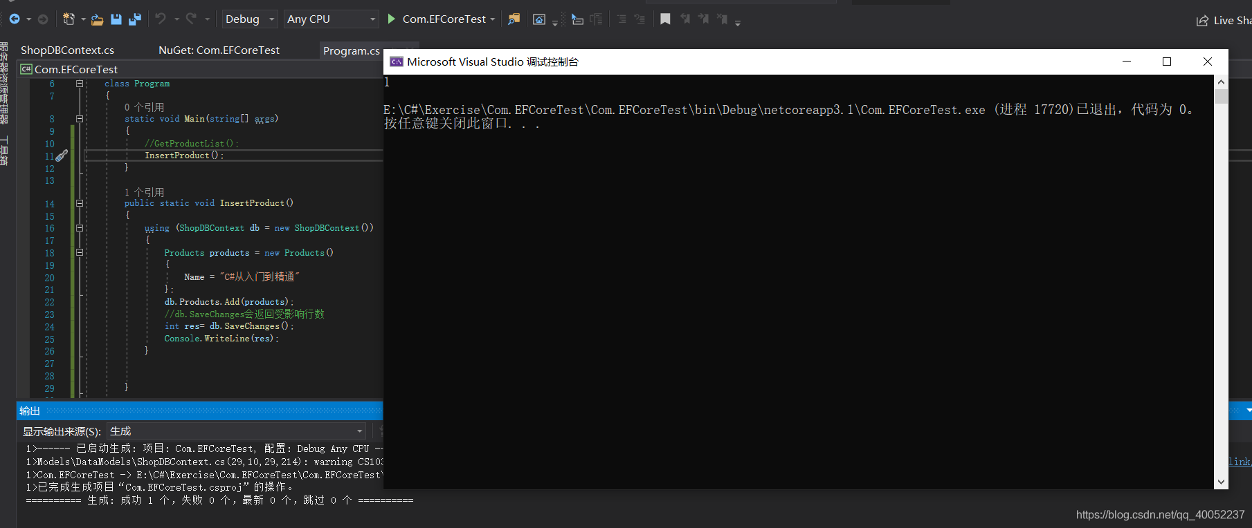Click the C# project icon beside Com.EFCoreTest
Viewport: 1252px width, 528px height.
26,69
